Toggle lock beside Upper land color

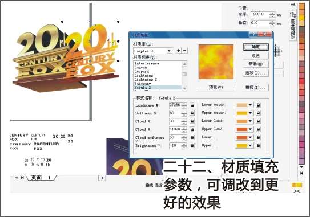[x=258, y=129]
